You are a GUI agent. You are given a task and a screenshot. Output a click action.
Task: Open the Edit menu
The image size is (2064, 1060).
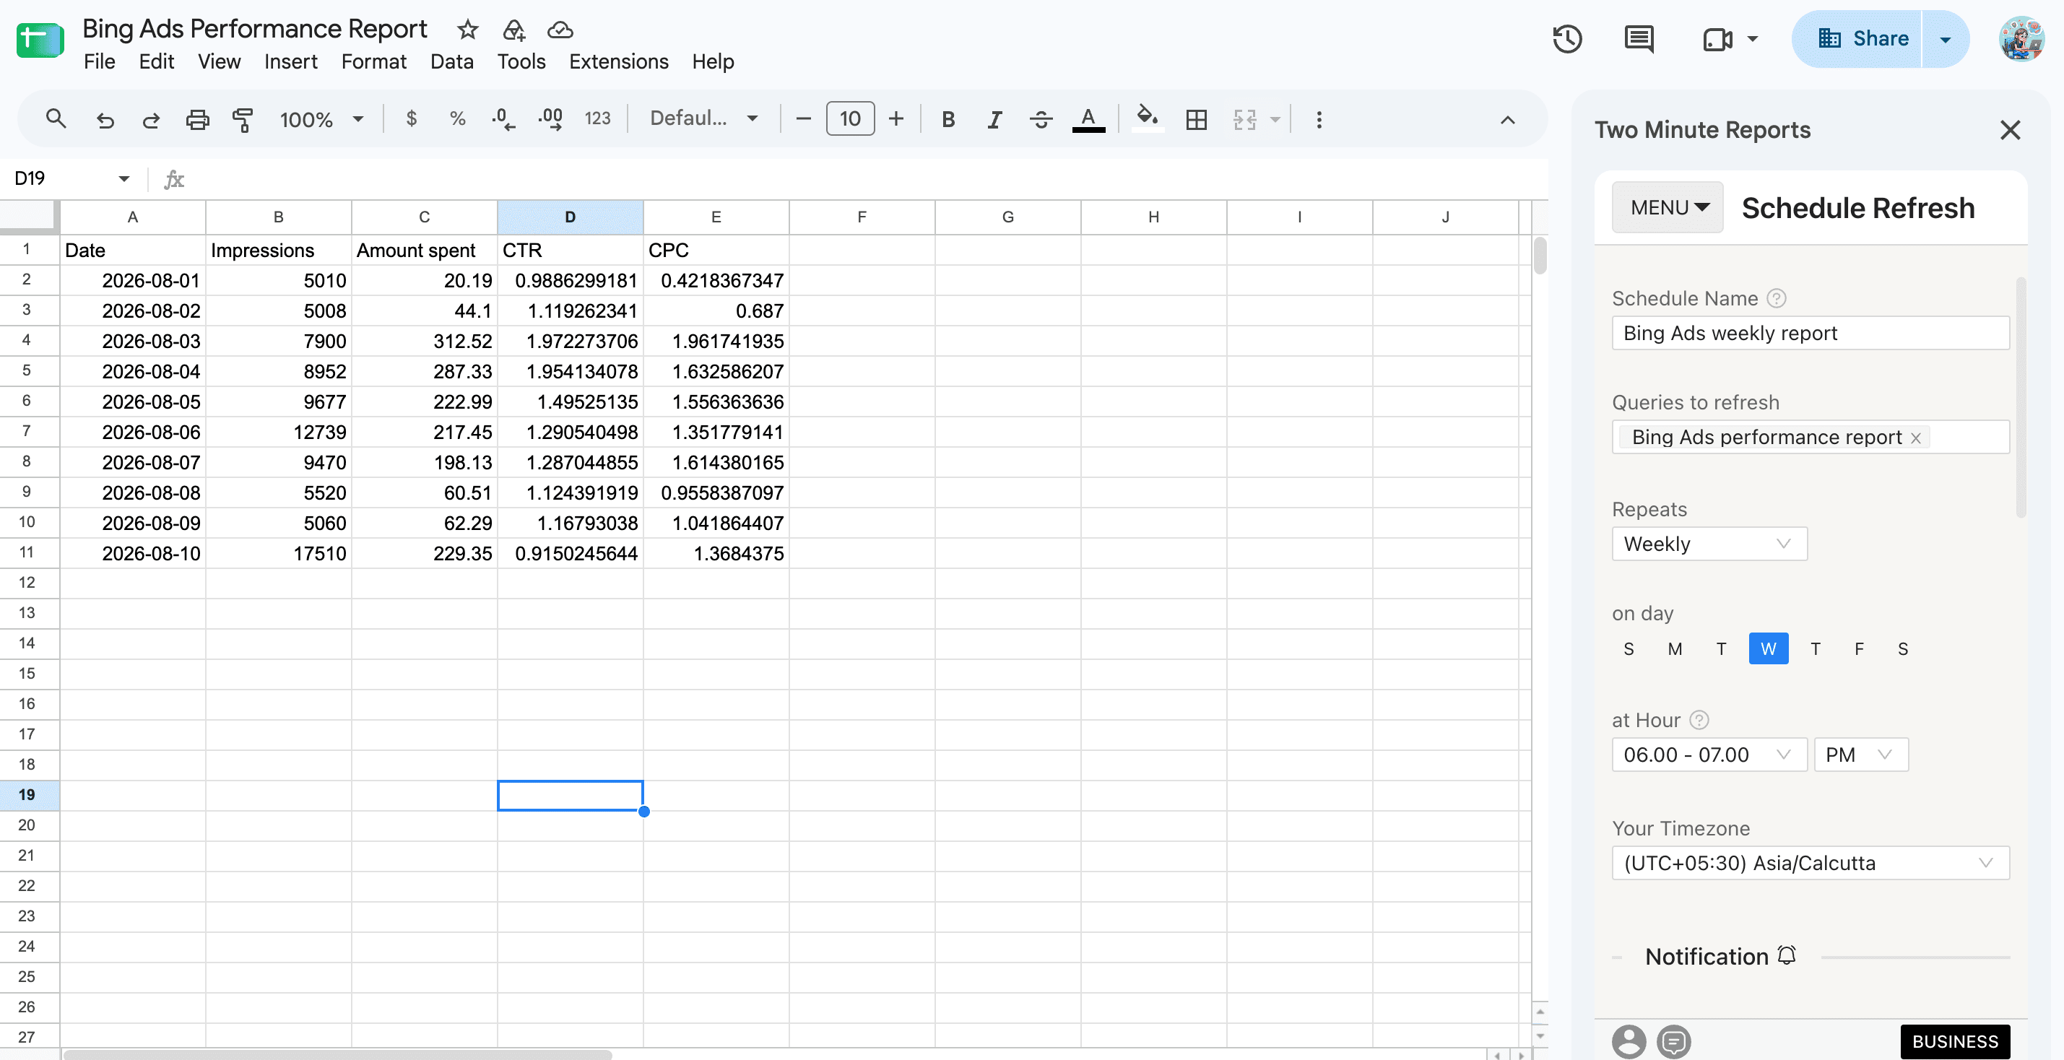(x=156, y=61)
